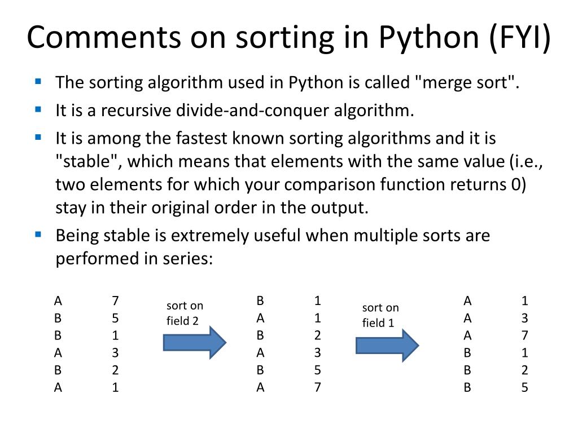This screenshot has width=578, height=433.
Task: Click "(FYI)" in the slide title
Action: 520,38
